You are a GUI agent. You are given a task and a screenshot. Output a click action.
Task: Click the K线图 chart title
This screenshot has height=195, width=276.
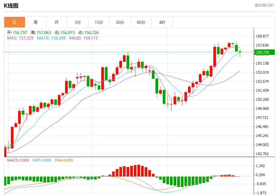click(11, 5)
